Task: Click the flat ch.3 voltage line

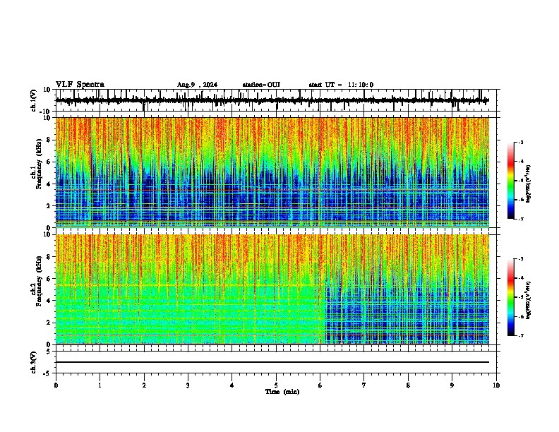Action: coord(272,362)
